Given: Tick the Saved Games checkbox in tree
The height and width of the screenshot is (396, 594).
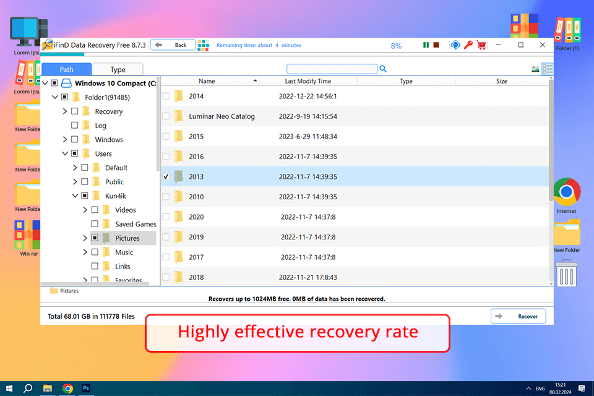Looking at the screenshot, I should click(95, 224).
